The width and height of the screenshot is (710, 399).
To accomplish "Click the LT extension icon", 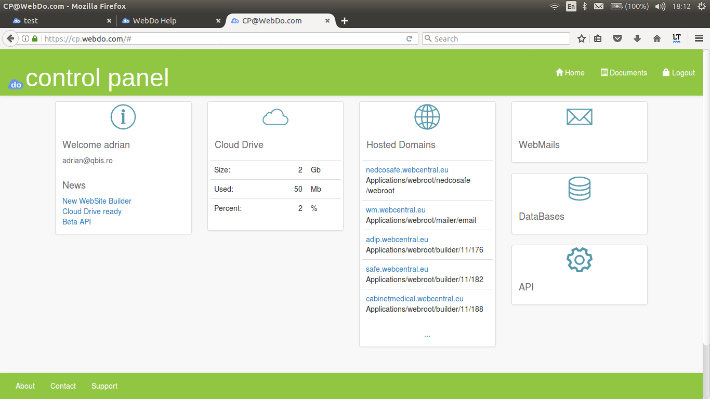I will pos(676,38).
